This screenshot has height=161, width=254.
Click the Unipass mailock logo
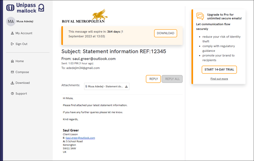(25, 8)
